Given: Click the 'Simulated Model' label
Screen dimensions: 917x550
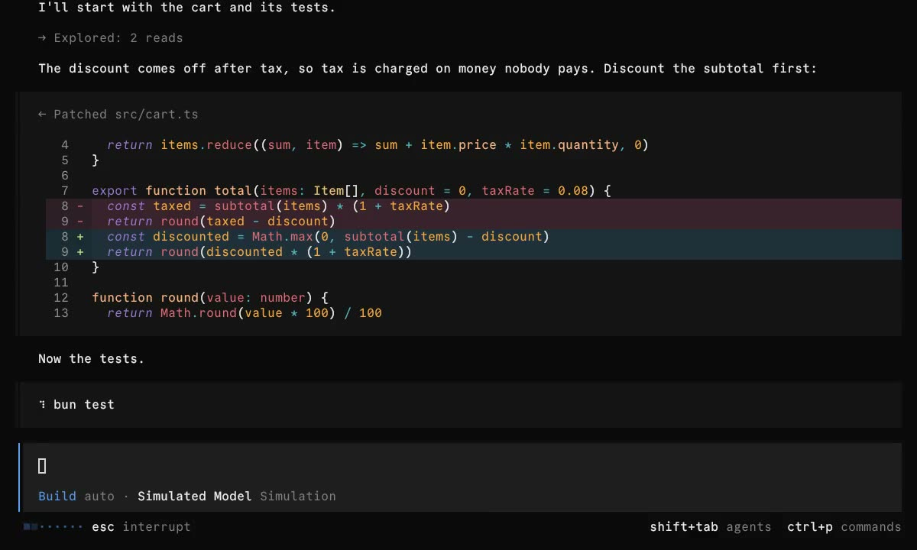Looking at the screenshot, I should click(195, 496).
